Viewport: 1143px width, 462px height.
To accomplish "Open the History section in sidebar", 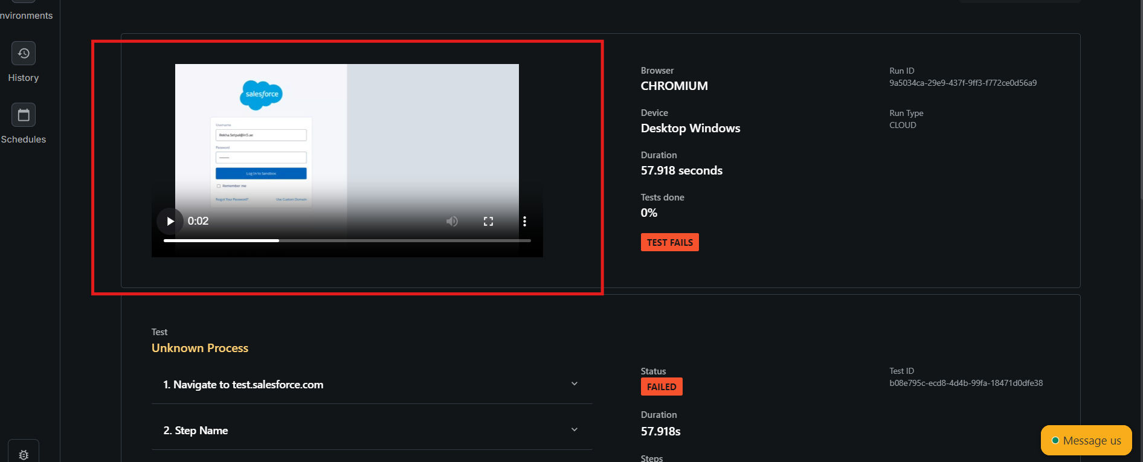I will 24,53.
